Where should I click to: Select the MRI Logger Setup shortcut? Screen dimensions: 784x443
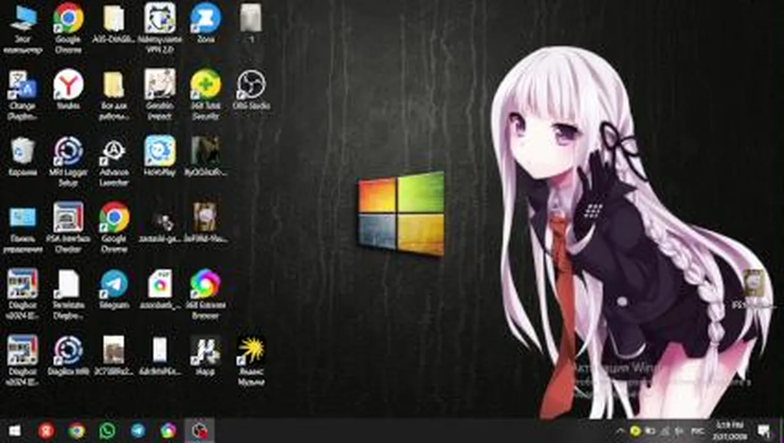tap(68, 161)
